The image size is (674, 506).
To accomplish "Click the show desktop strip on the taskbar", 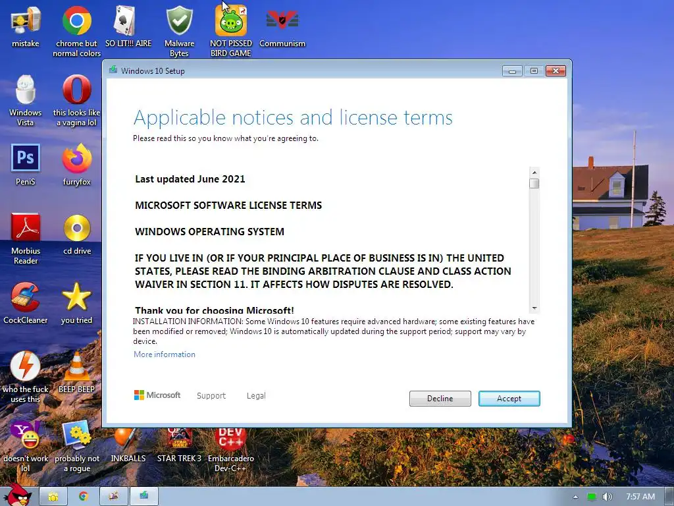I will point(670,497).
